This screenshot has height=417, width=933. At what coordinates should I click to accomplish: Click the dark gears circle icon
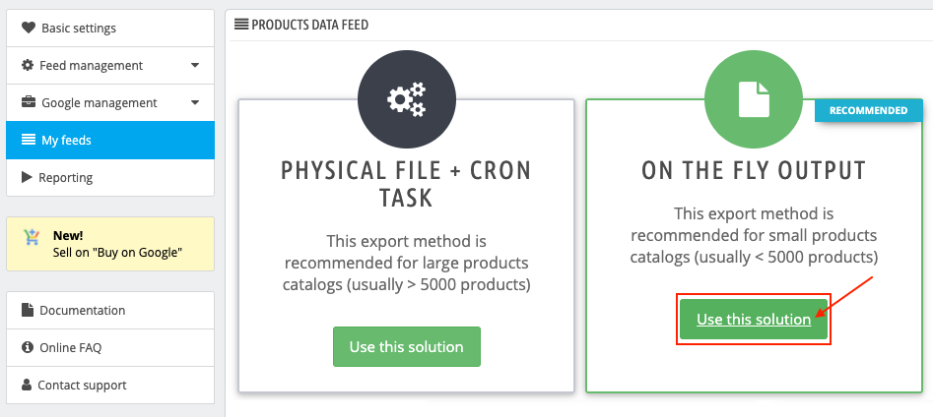point(407,99)
